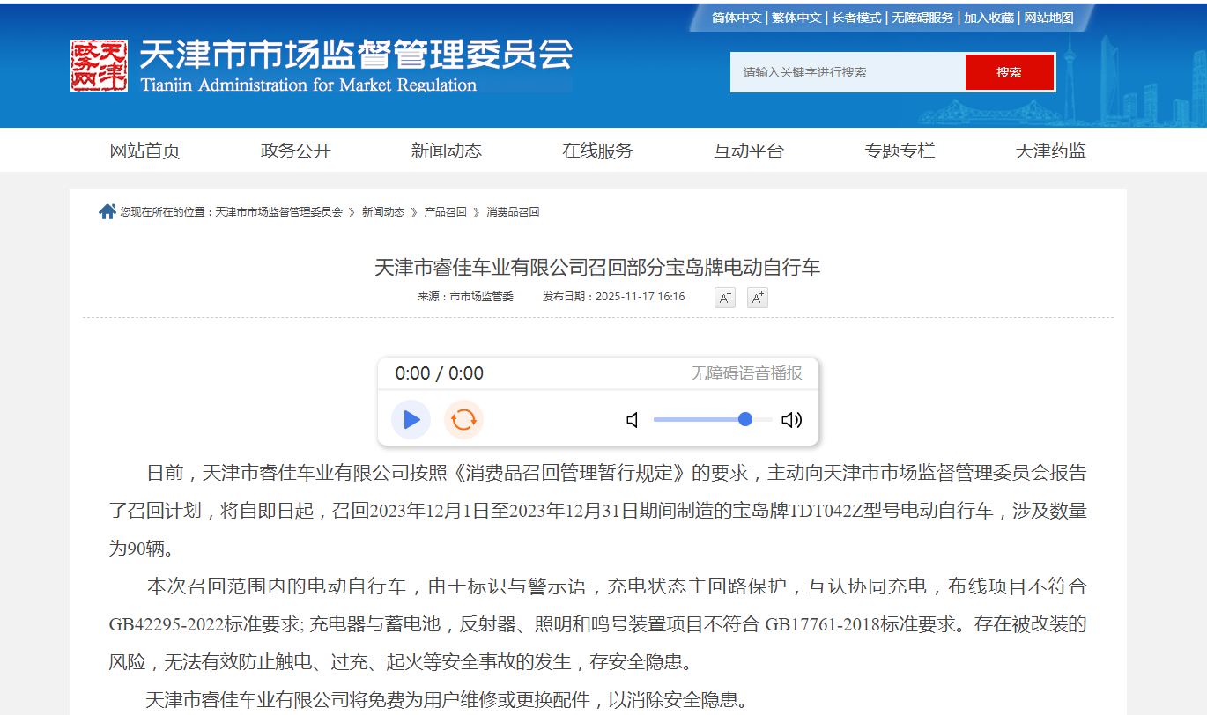This screenshot has height=715, width=1207.
Task: Go to 新闻动态 in the main navigation
Action: (447, 151)
